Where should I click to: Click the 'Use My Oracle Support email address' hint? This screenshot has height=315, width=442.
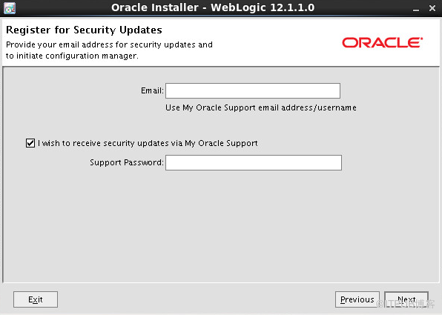pyautogui.click(x=261, y=107)
